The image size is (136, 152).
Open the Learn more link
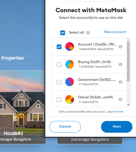click(x=115, y=112)
